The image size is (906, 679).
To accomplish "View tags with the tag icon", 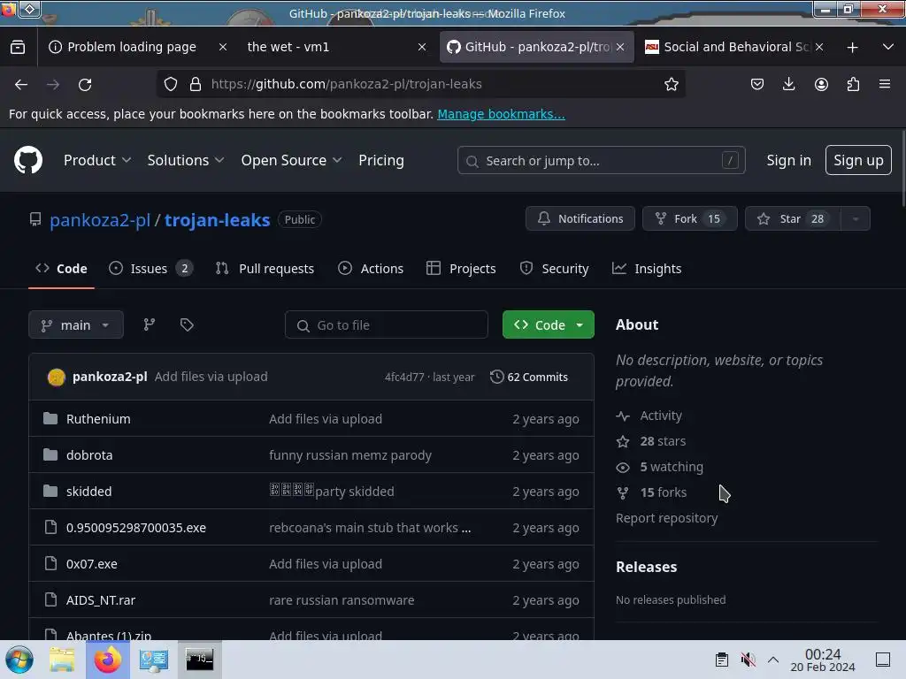I will pyautogui.click(x=187, y=324).
